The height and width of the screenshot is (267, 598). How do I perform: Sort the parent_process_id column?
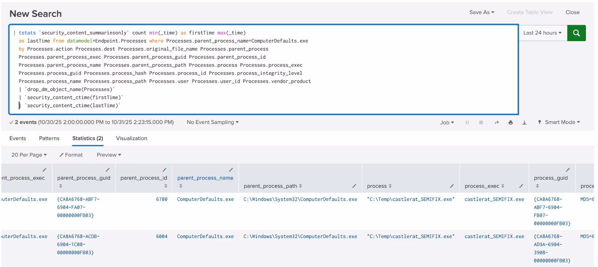(166, 186)
